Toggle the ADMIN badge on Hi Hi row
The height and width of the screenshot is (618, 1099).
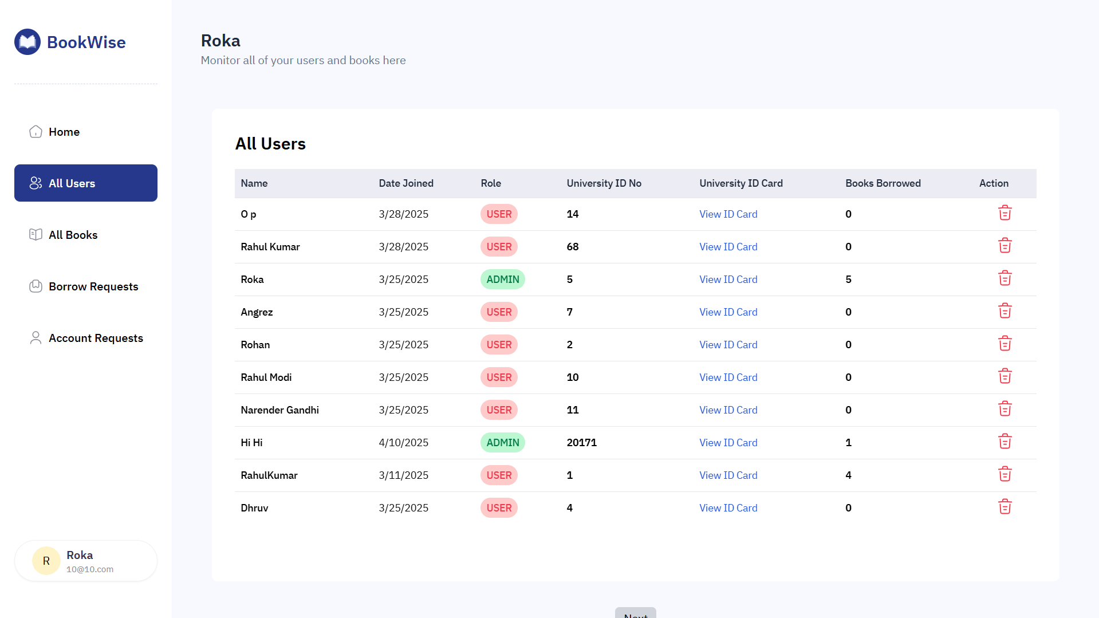point(502,442)
